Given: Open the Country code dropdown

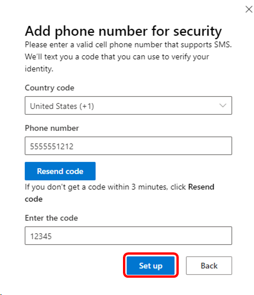Looking at the screenshot, I should tap(128, 105).
